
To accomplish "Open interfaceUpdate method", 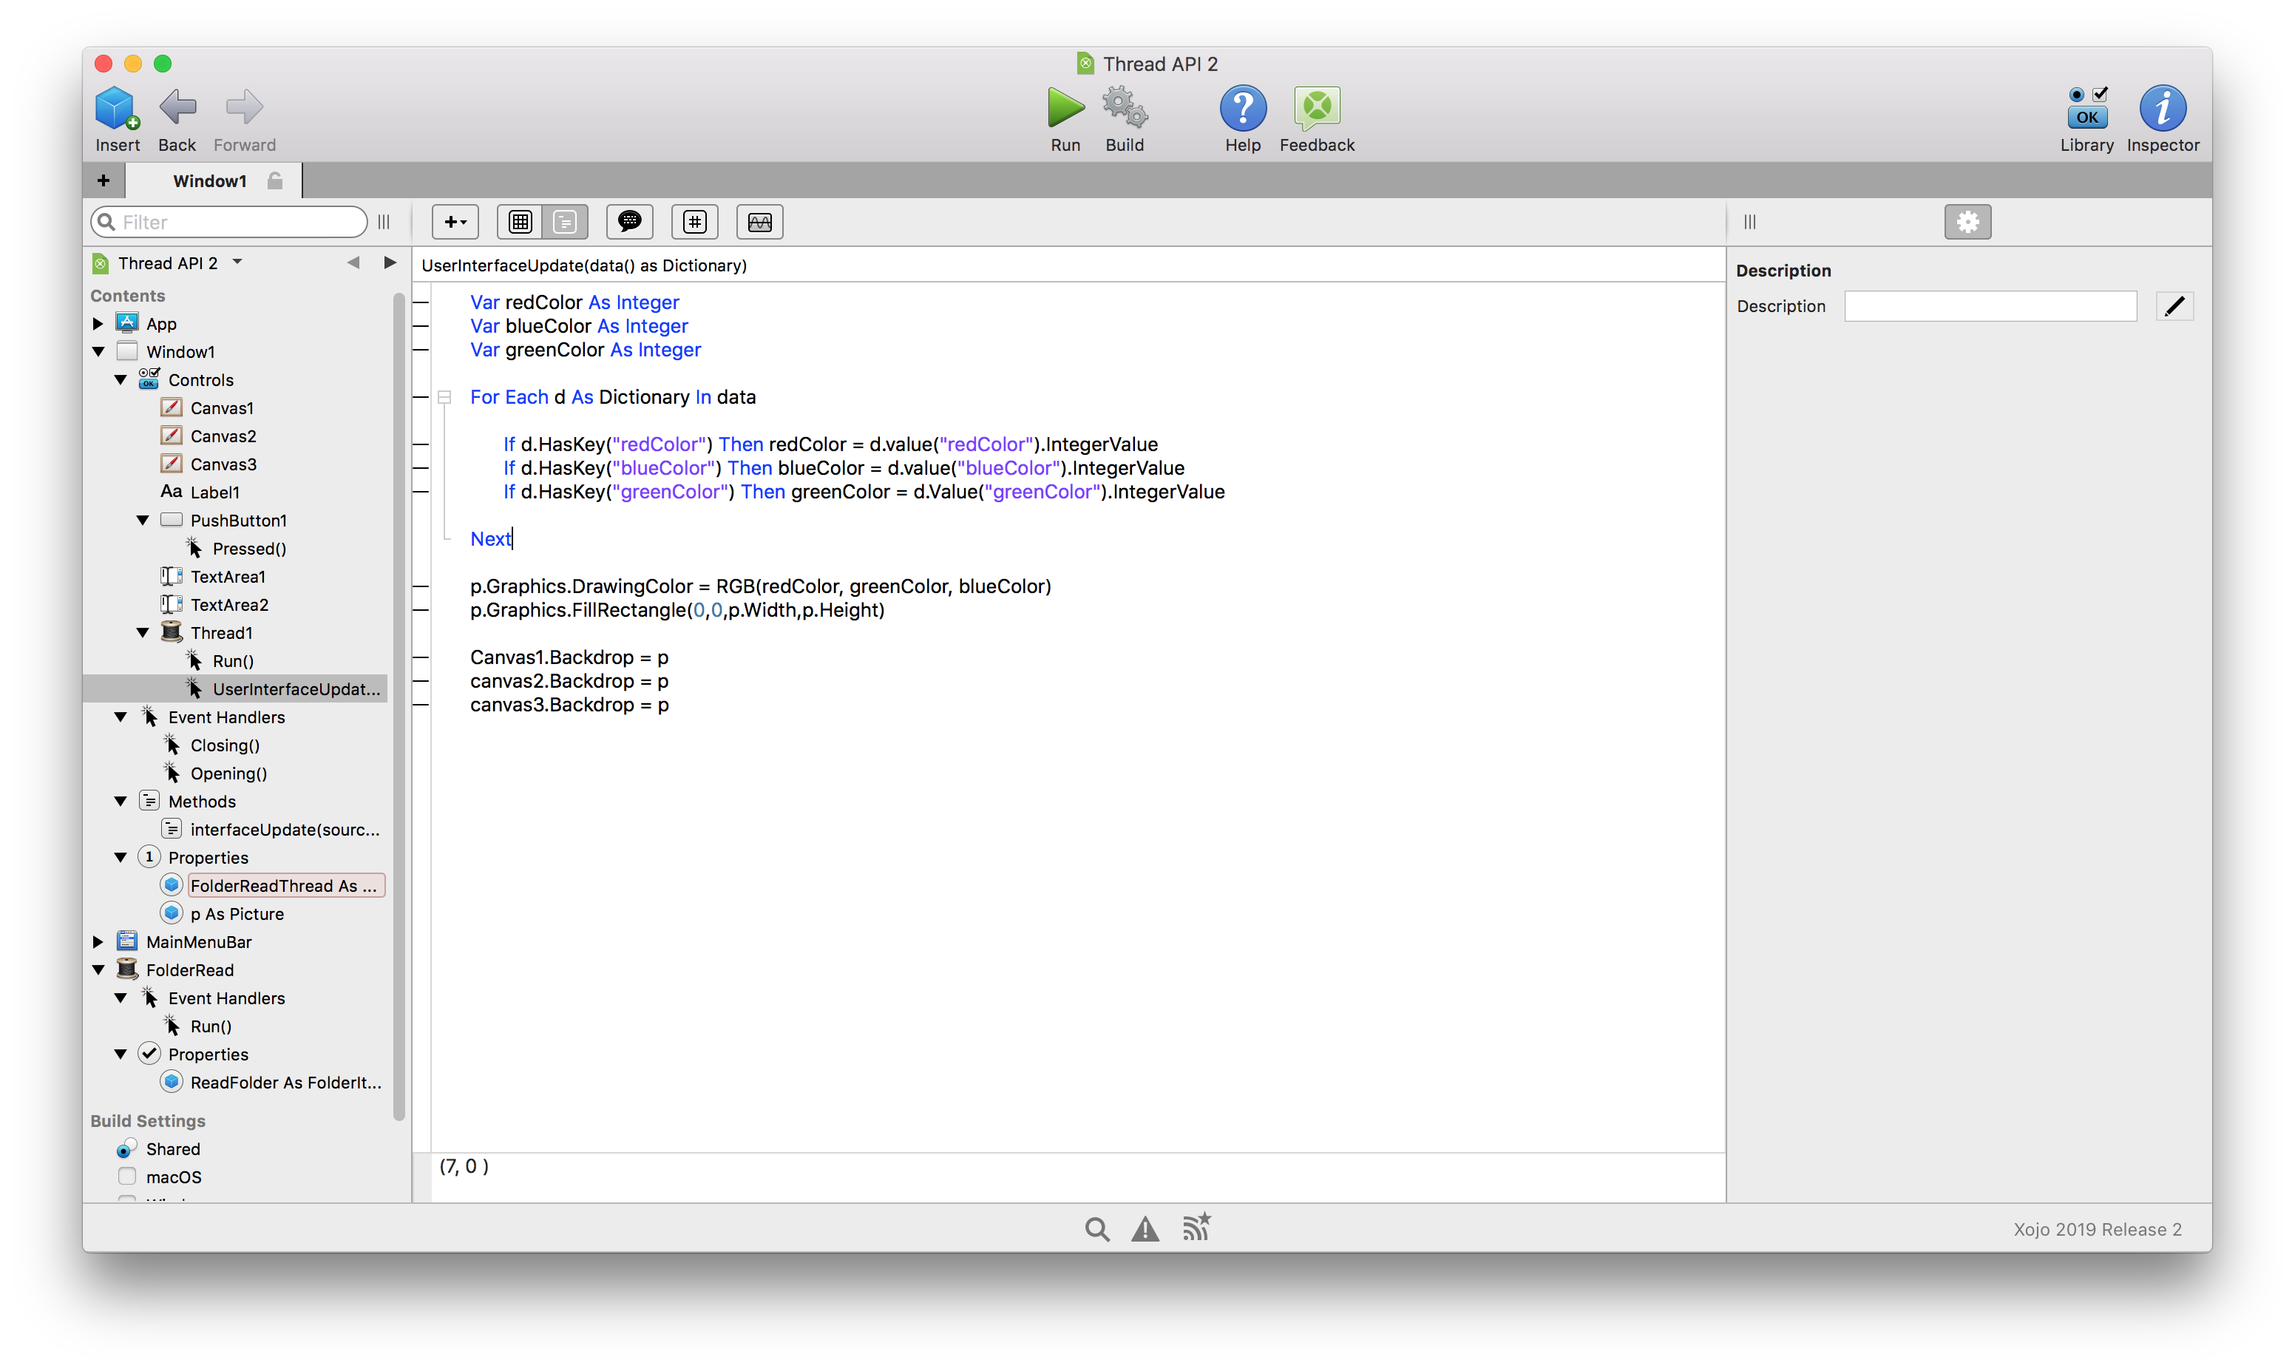I will pyautogui.click(x=285, y=830).
